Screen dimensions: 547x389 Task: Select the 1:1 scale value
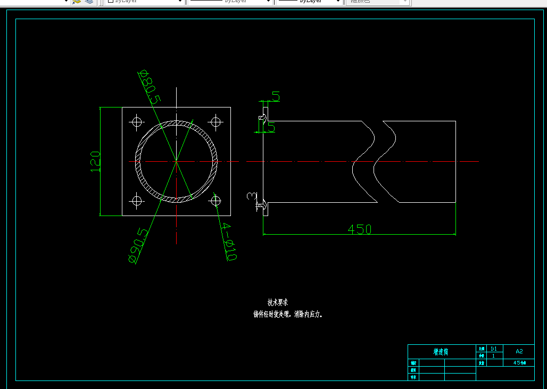click(494, 349)
